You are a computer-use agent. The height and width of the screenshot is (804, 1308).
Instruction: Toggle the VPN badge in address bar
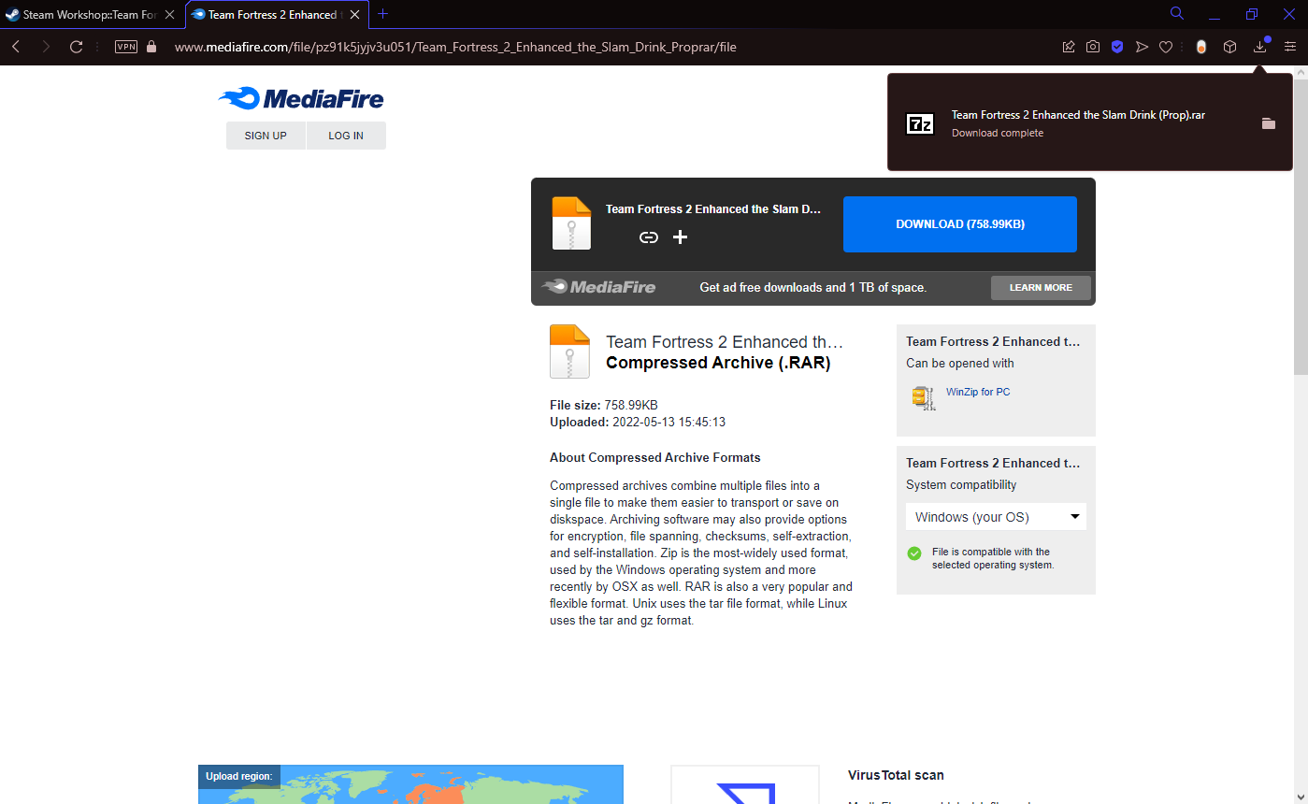[126, 47]
